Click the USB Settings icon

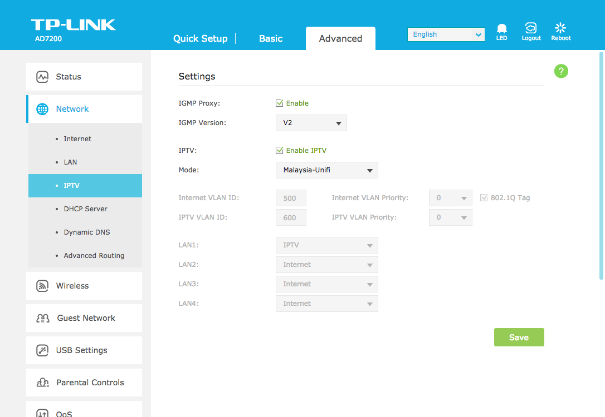click(x=42, y=350)
